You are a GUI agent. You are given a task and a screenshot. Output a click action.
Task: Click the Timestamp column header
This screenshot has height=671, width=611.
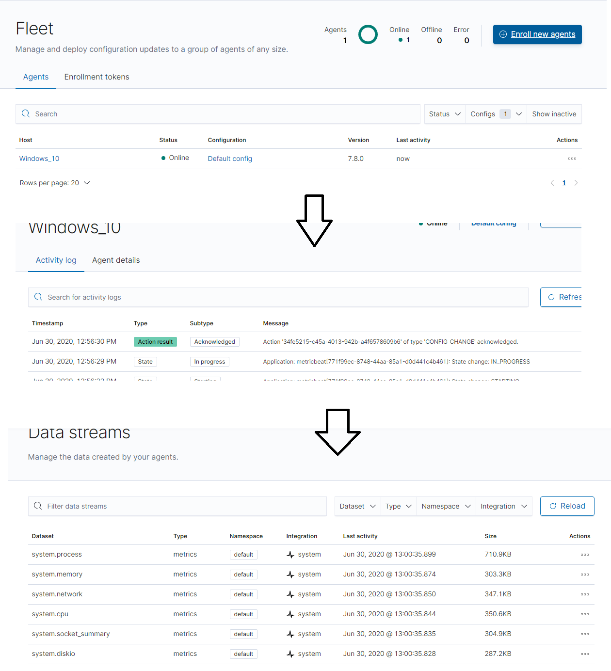[48, 323]
